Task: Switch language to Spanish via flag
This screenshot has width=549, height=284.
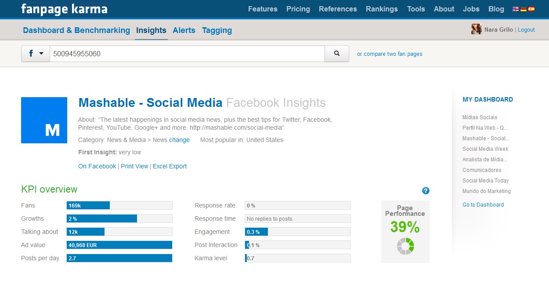Action: 531,9
